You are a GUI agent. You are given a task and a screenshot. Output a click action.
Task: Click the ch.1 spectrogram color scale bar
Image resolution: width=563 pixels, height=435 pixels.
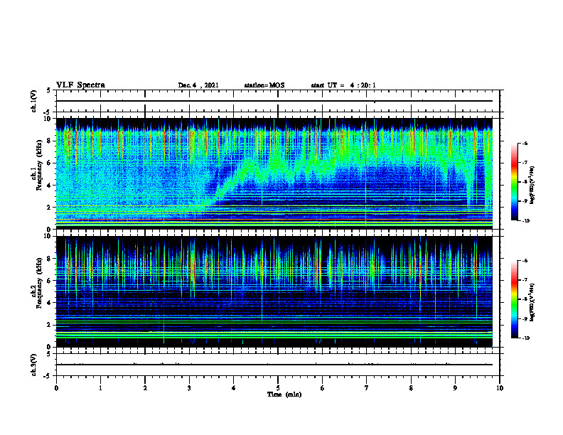pos(515,182)
